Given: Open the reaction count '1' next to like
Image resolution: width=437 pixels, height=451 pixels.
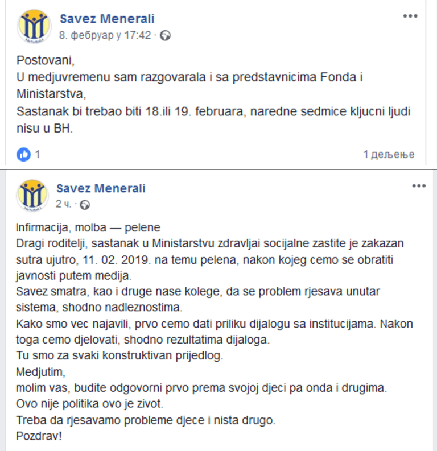Looking at the screenshot, I should 37,155.
